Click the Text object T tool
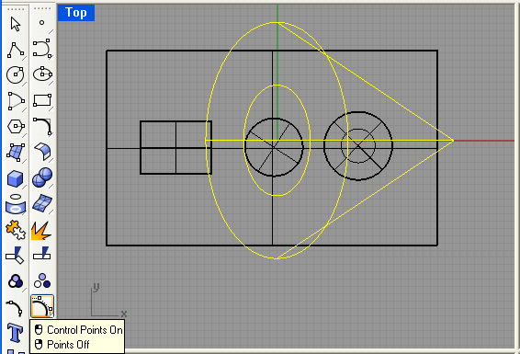This screenshot has width=520, height=354. (x=16, y=333)
